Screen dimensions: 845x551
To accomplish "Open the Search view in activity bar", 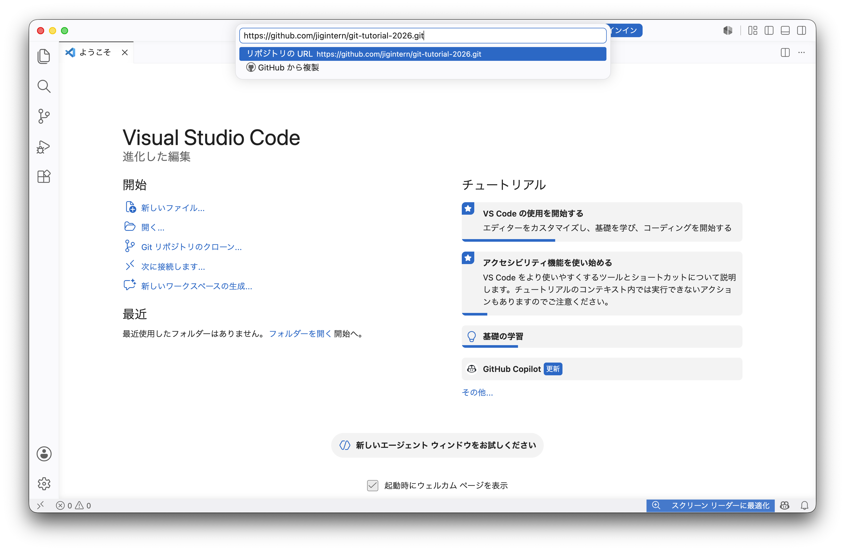I will click(44, 86).
